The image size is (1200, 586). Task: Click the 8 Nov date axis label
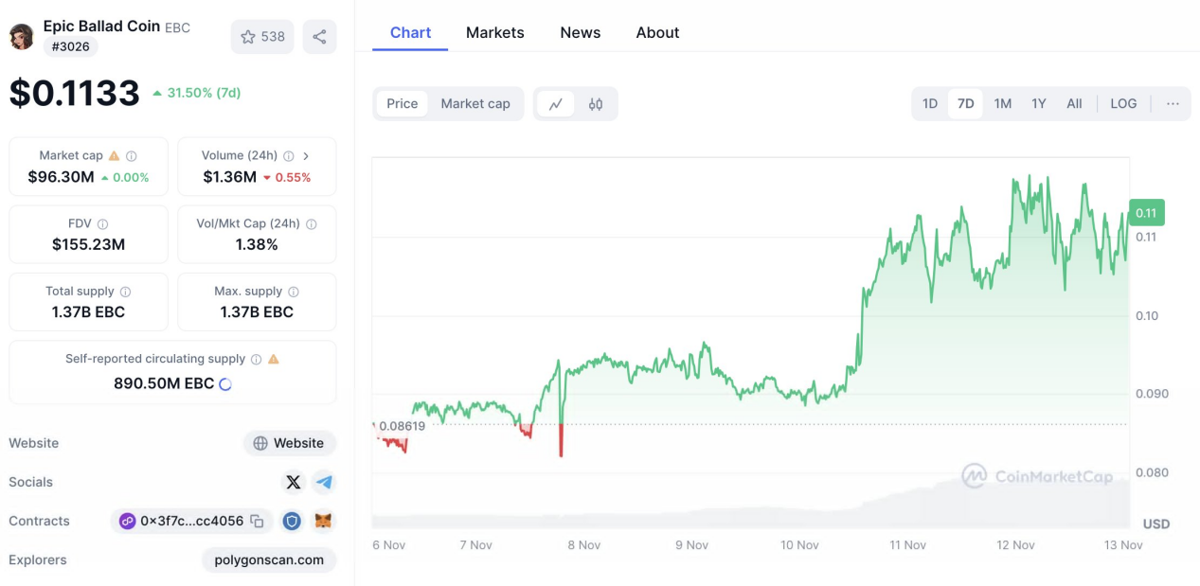583,545
